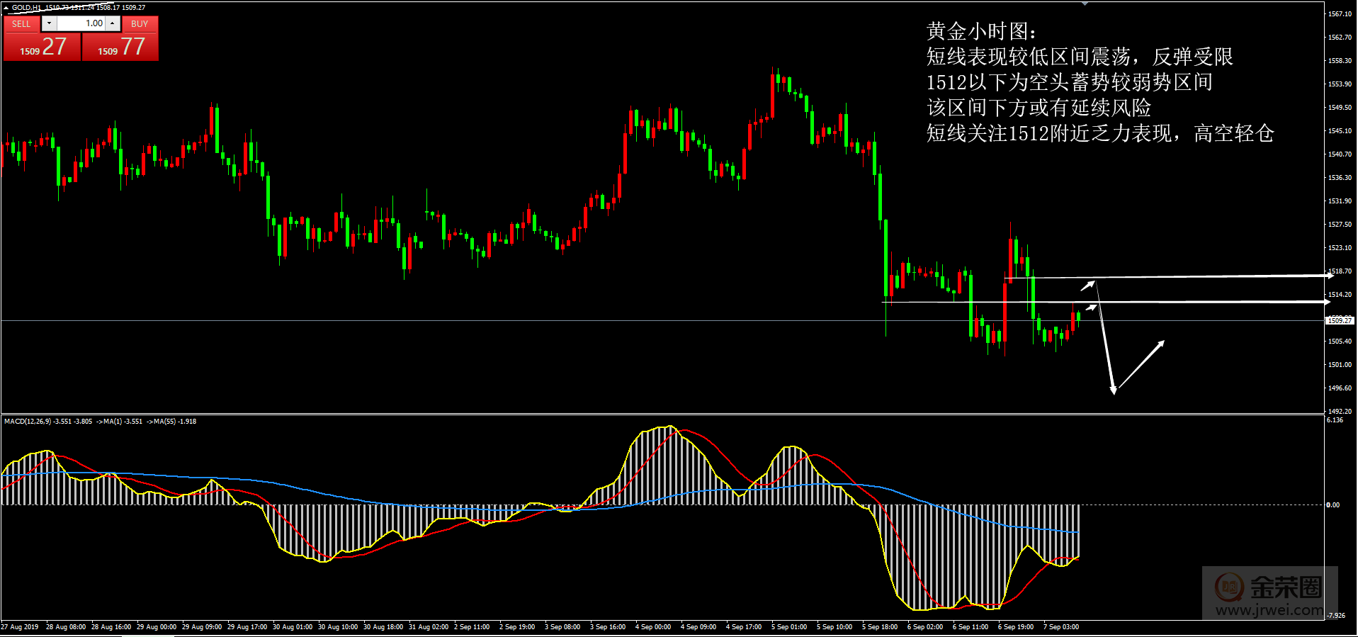1358x637 pixels.
Task: Decrease lot volume with the down arrow
Action: [49, 23]
